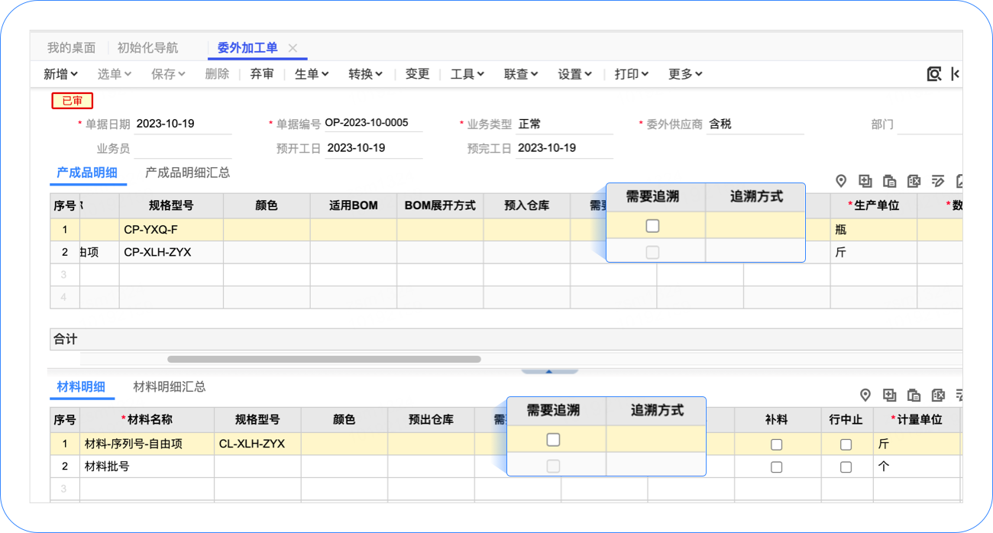Click the delete-row icon above 材料明细 grid
This screenshot has width=993, height=533.
click(939, 395)
